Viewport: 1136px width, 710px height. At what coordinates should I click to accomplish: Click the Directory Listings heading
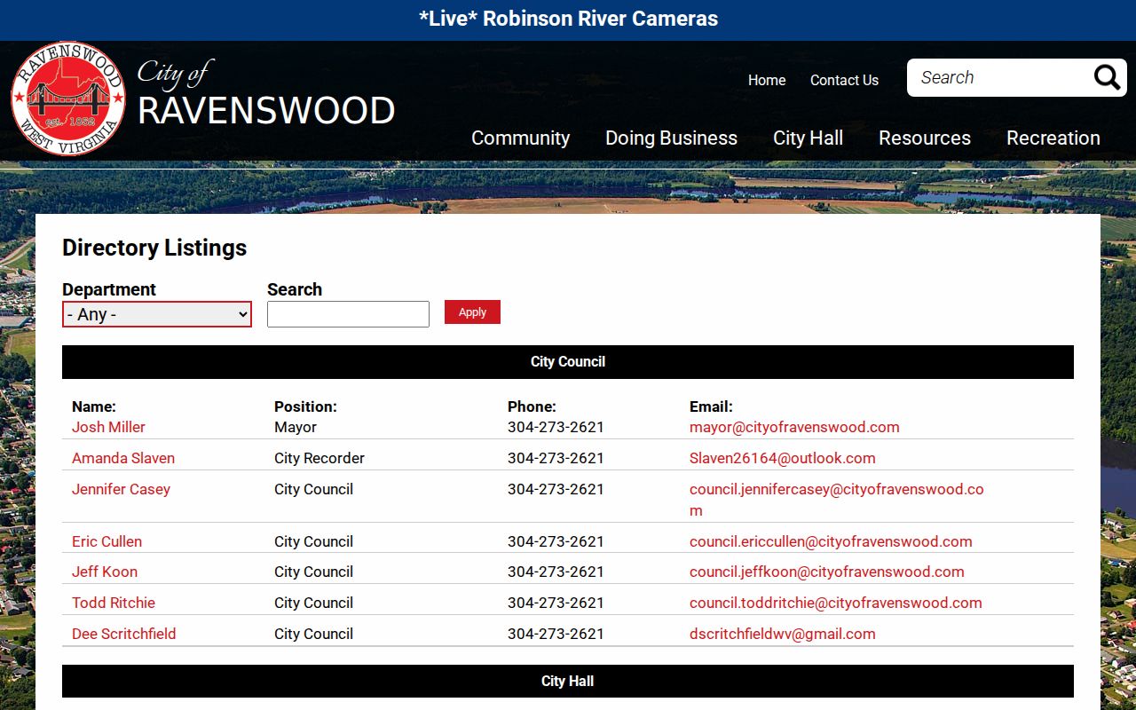click(x=154, y=248)
